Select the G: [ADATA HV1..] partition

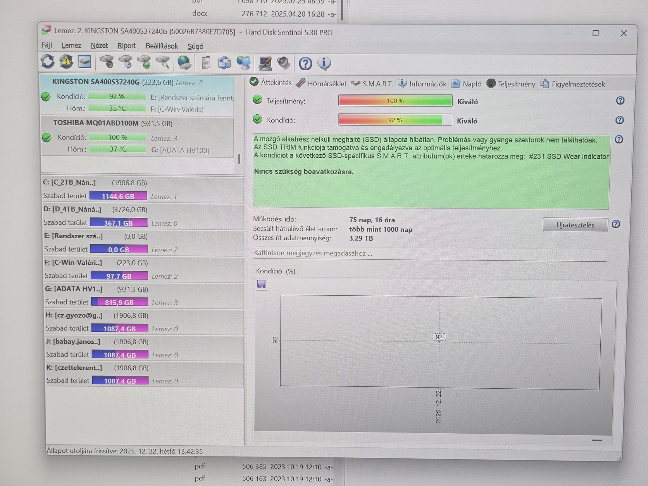pos(144,296)
